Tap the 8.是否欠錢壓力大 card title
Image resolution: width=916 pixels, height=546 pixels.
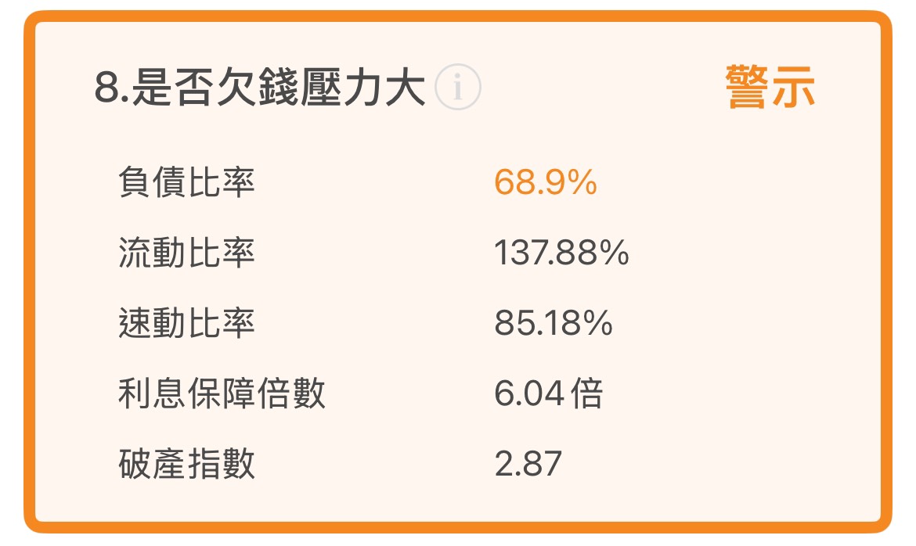click(x=260, y=88)
